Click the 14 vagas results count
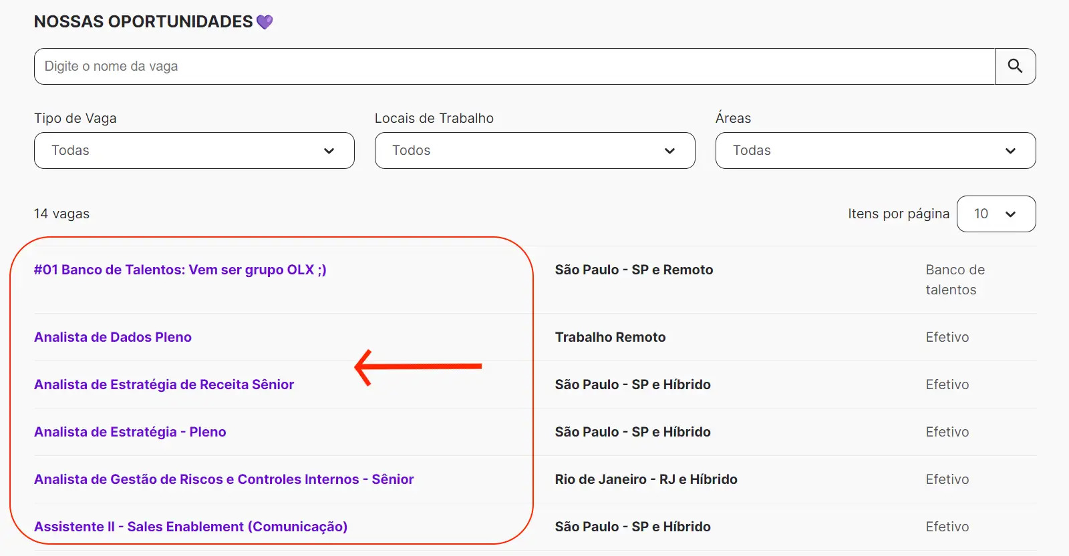Image resolution: width=1069 pixels, height=556 pixels. pyautogui.click(x=61, y=214)
